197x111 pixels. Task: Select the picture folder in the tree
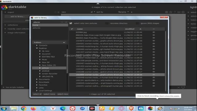tap(49, 68)
